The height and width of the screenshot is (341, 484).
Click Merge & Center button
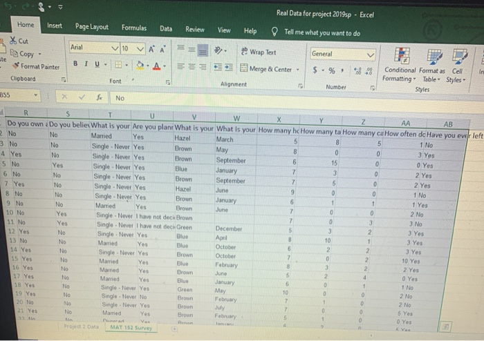tap(266, 68)
